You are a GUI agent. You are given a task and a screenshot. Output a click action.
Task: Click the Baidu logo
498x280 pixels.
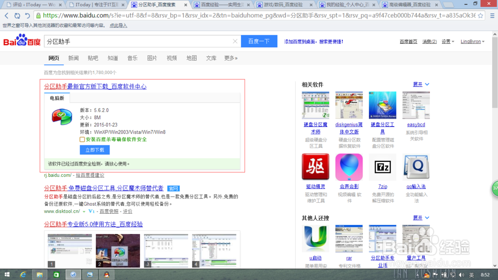coord(22,41)
